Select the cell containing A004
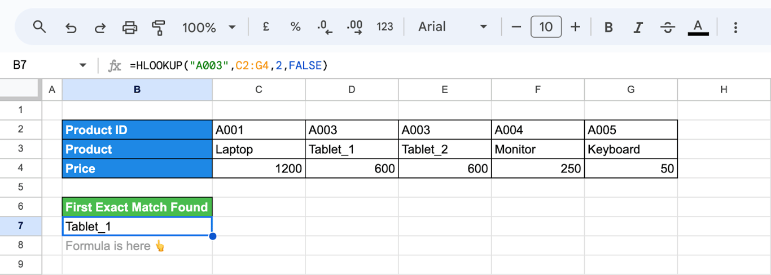771x275 pixels. [x=538, y=130]
